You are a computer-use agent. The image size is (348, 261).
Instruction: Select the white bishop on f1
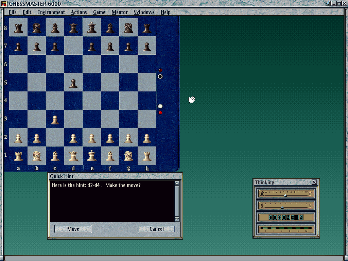pyautogui.click(x=110, y=156)
